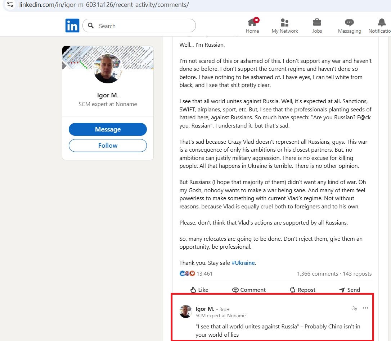Click Igor M.'s comment author name
Image resolution: width=391 pixels, height=341 pixels.
pos(205,309)
